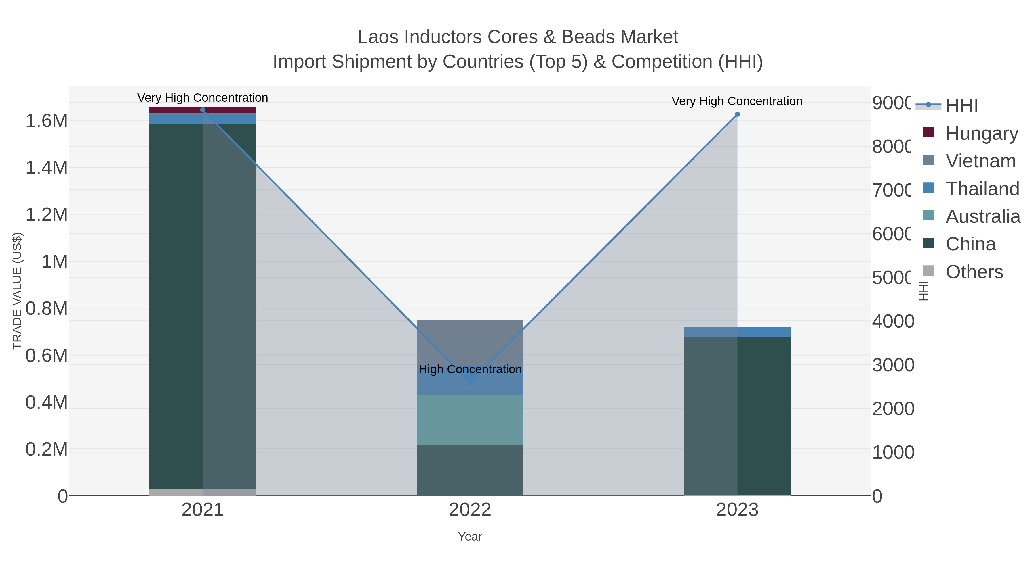Toggle the Hungary legend entry
1036x582 pixels.
[971, 133]
